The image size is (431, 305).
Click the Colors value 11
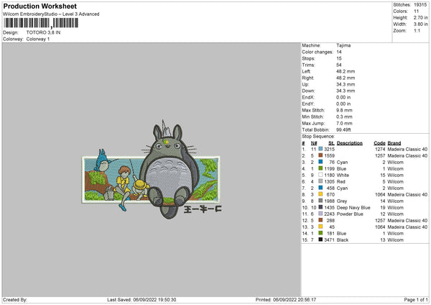(x=417, y=12)
